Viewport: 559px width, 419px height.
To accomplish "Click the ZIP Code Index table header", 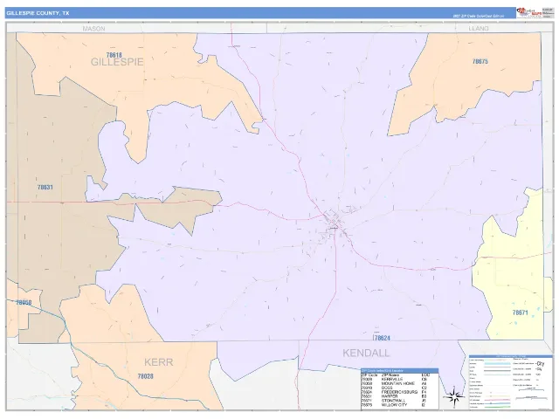I will pos(399,370).
